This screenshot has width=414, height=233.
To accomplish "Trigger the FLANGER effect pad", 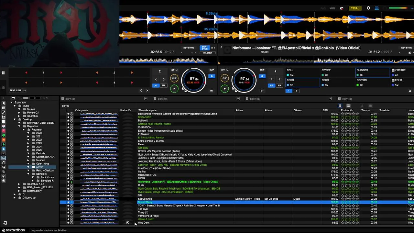I will (x=372, y=72).
